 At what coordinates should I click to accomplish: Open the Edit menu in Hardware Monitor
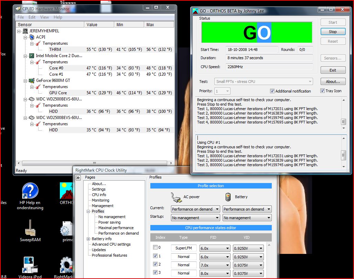(32, 17)
